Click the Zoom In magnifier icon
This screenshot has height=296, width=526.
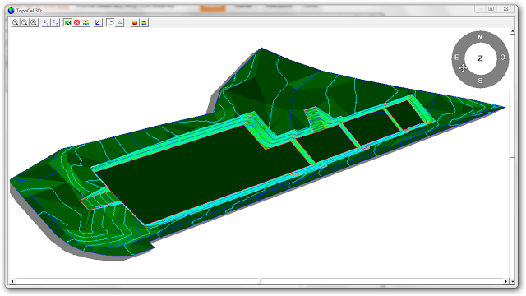coord(16,22)
